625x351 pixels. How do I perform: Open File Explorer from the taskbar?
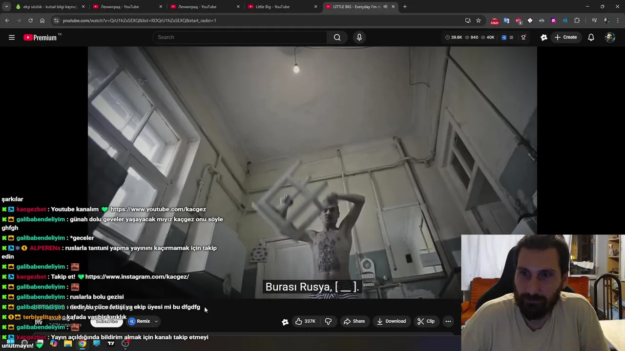[68, 343]
